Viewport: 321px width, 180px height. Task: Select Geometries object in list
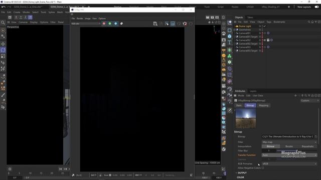coord(245,30)
